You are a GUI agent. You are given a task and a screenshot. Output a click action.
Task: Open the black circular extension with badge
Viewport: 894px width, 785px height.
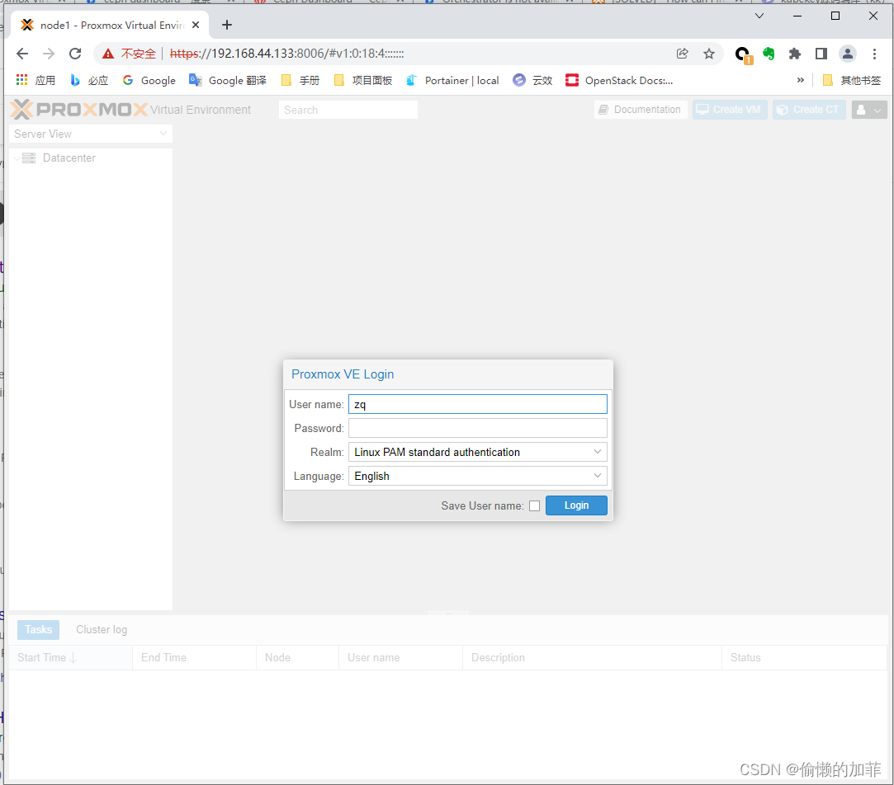pyautogui.click(x=743, y=54)
